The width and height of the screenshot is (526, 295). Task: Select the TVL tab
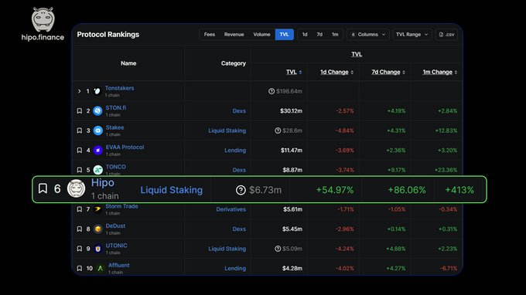coord(284,35)
